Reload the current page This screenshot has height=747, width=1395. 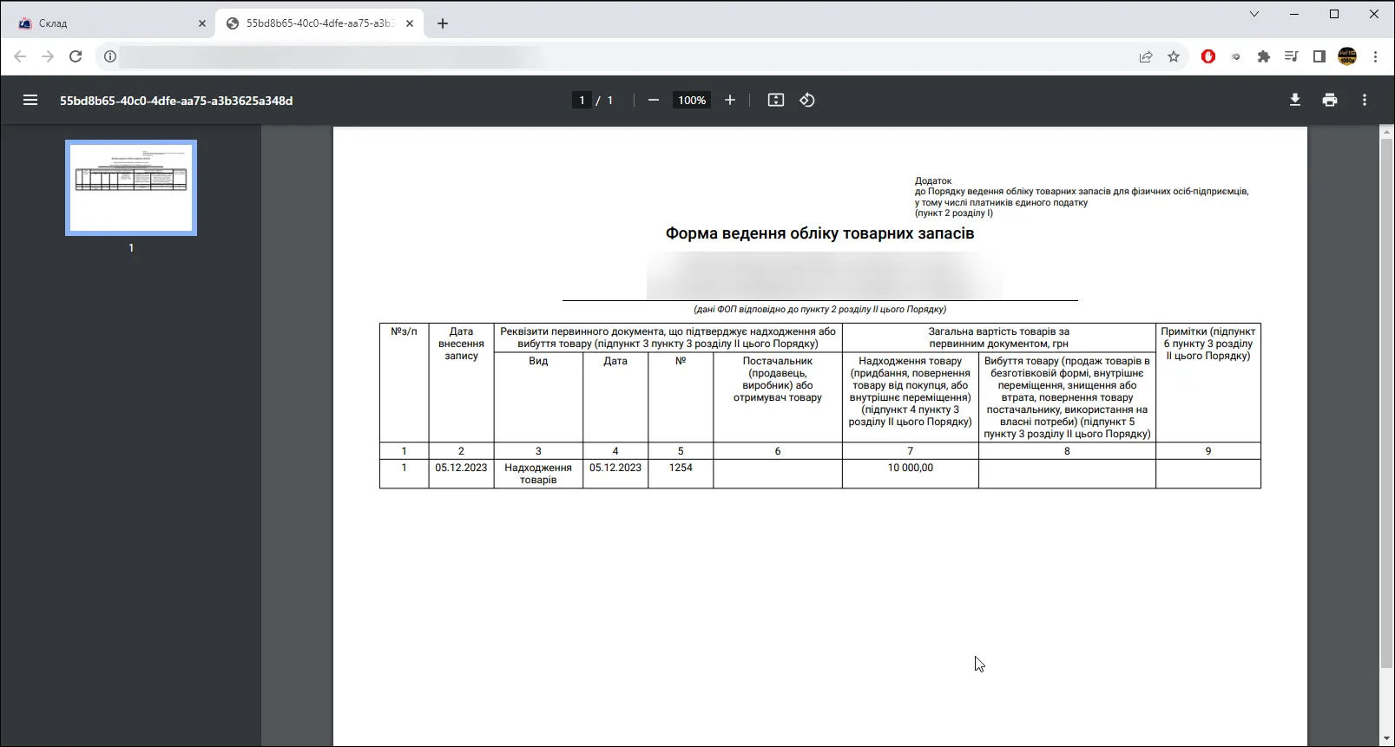[x=76, y=56]
